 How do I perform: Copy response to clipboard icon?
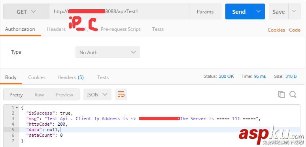click(281, 94)
